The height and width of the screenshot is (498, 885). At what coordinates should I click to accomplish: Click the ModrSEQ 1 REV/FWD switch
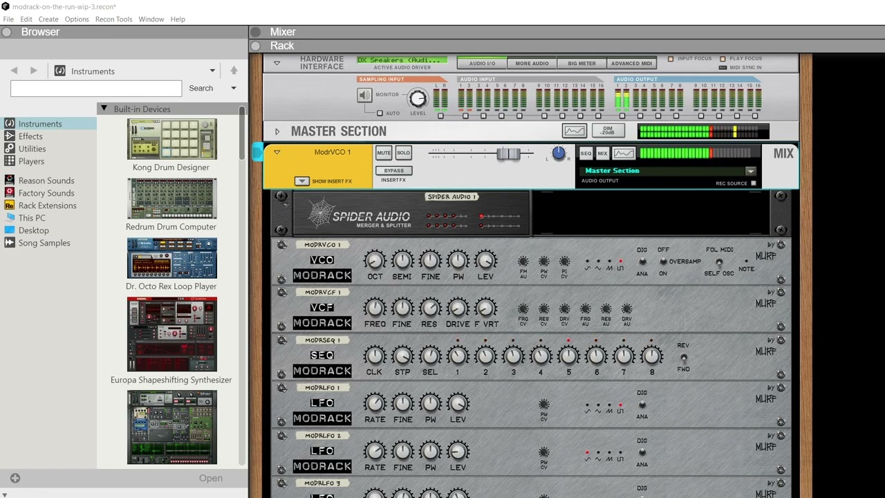[683, 358]
